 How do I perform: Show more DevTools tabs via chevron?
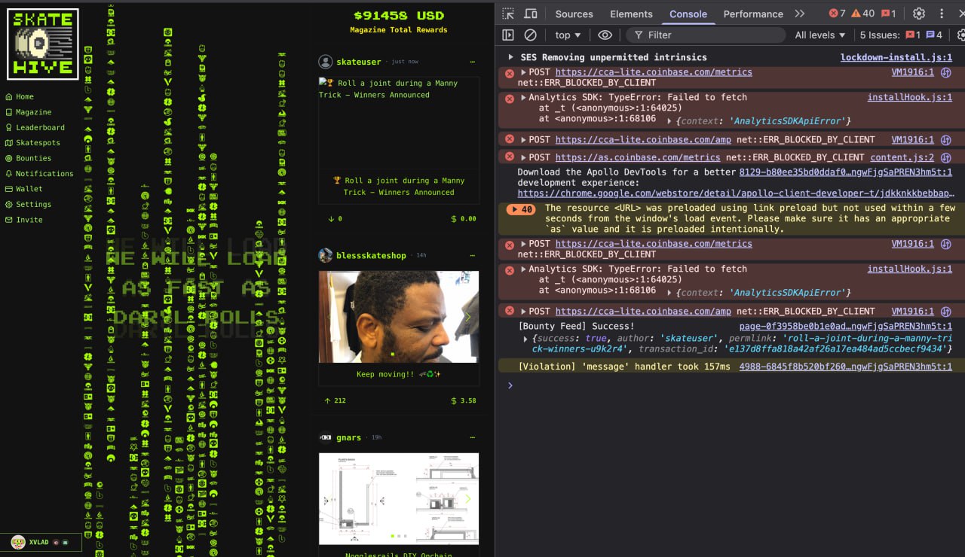point(800,14)
